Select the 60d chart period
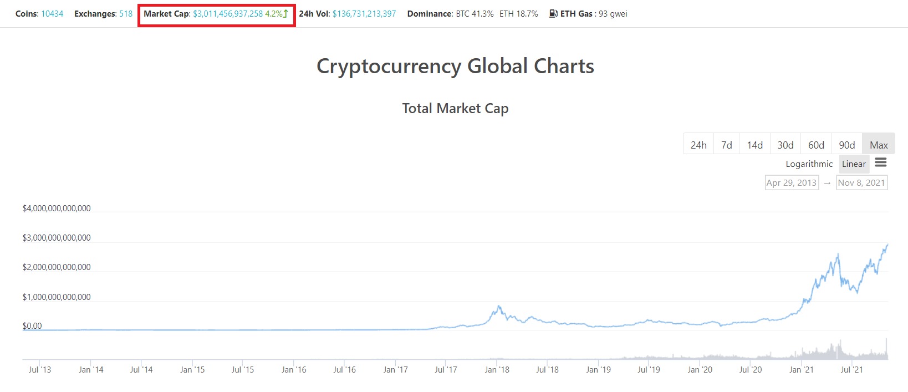The width and height of the screenshot is (908, 392). point(815,144)
